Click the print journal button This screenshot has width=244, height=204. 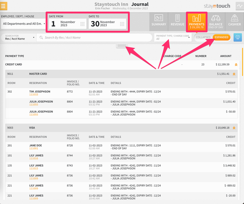coord(238,37)
